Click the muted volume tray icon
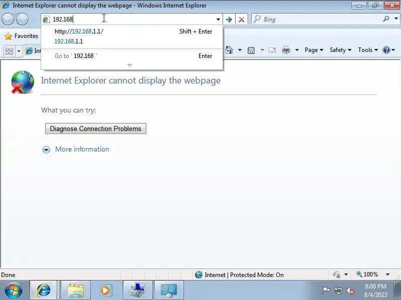 click(x=350, y=290)
